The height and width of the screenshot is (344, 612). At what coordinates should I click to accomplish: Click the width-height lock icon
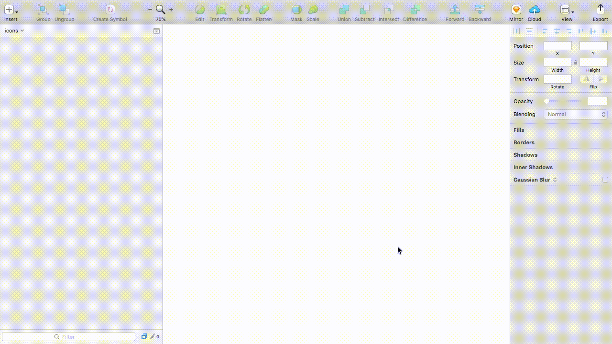tap(575, 62)
